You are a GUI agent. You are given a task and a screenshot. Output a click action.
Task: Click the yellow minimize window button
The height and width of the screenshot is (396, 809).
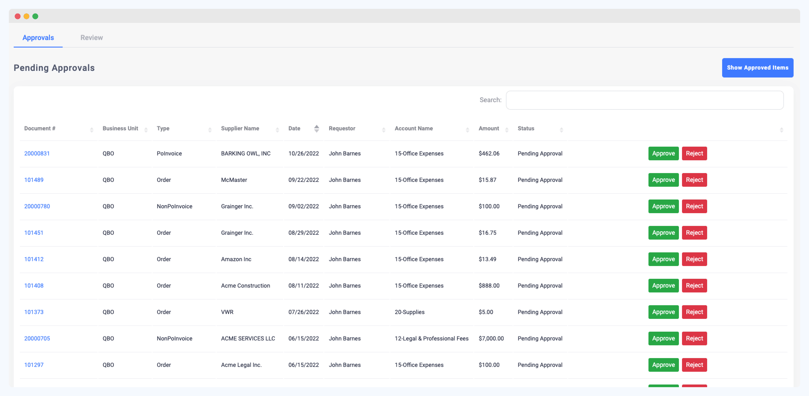(x=26, y=16)
